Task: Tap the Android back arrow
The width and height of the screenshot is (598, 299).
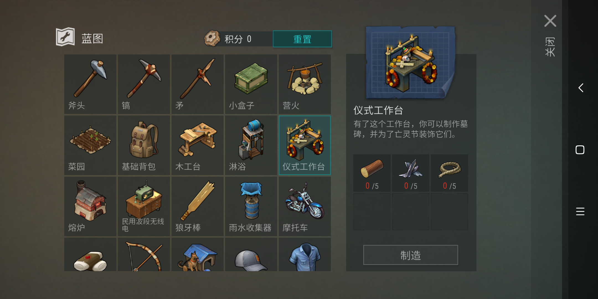Action: [581, 88]
